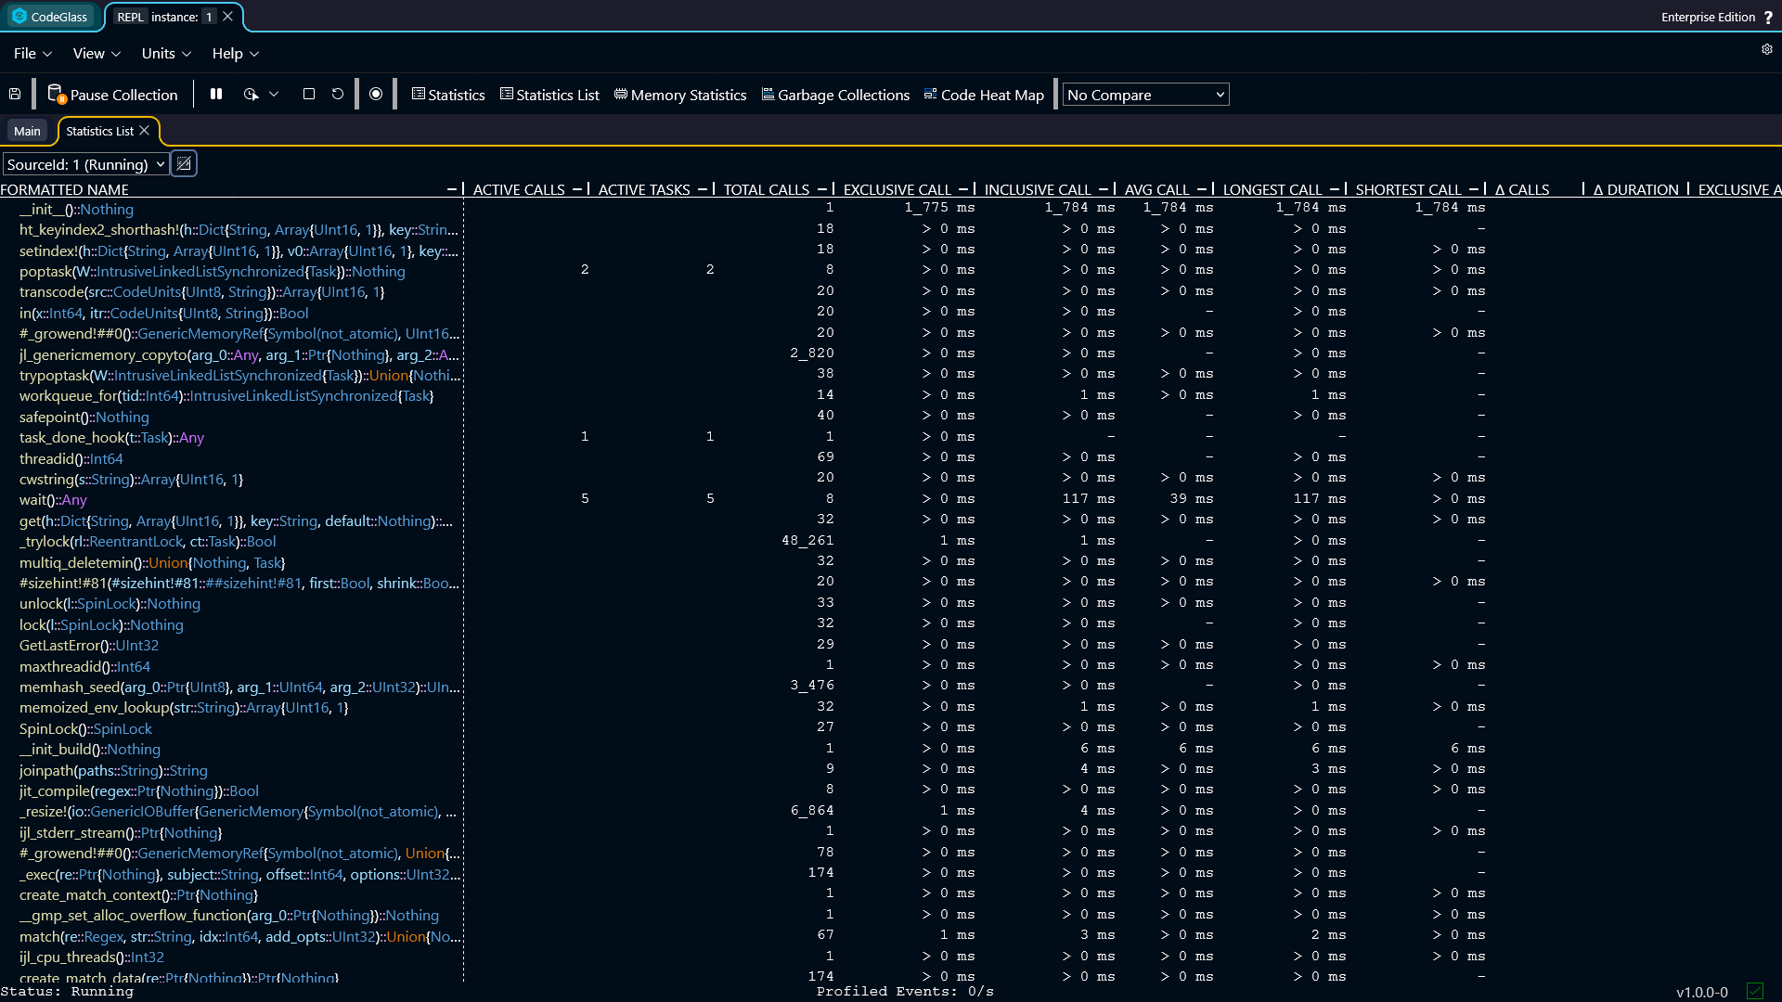This screenshot has width=1782, height=1002.
Task: Open the dropdown arrow beside the clock icon
Action: 274,95
